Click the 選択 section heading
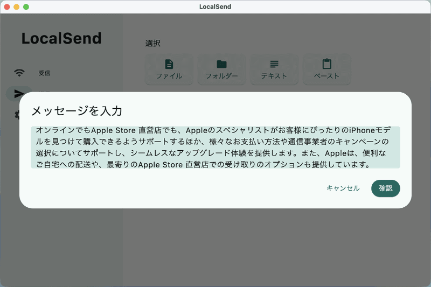 click(x=153, y=43)
